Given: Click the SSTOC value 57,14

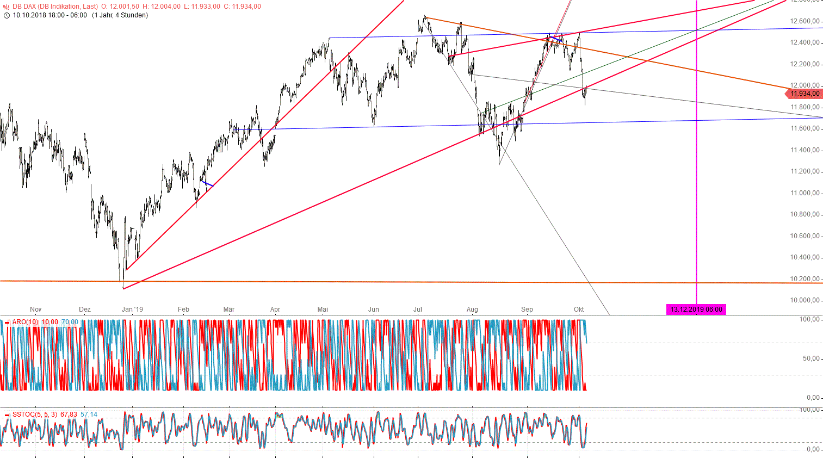Looking at the screenshot, I should (89, 414).
